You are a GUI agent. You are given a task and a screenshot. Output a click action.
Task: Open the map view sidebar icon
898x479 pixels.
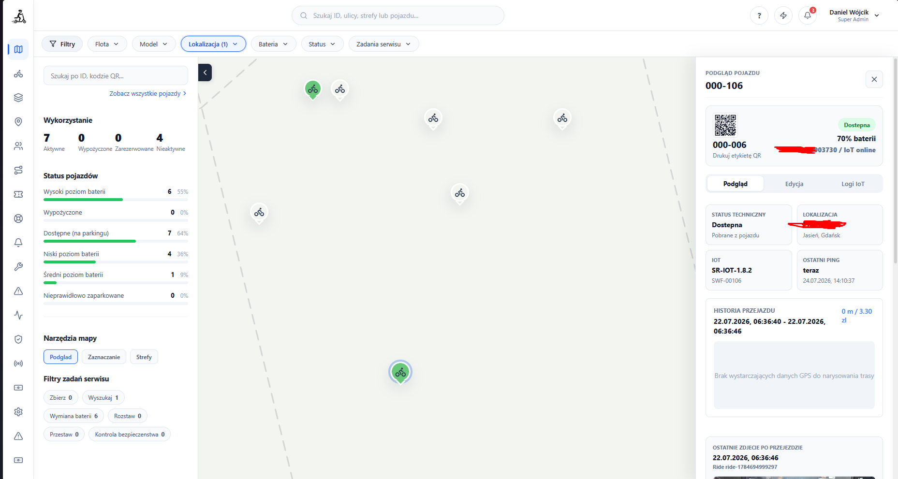[x=18, y=49]
